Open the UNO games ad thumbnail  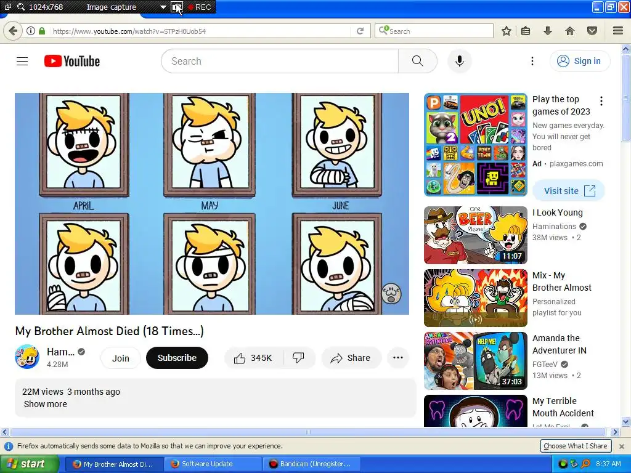pos(476,145)
